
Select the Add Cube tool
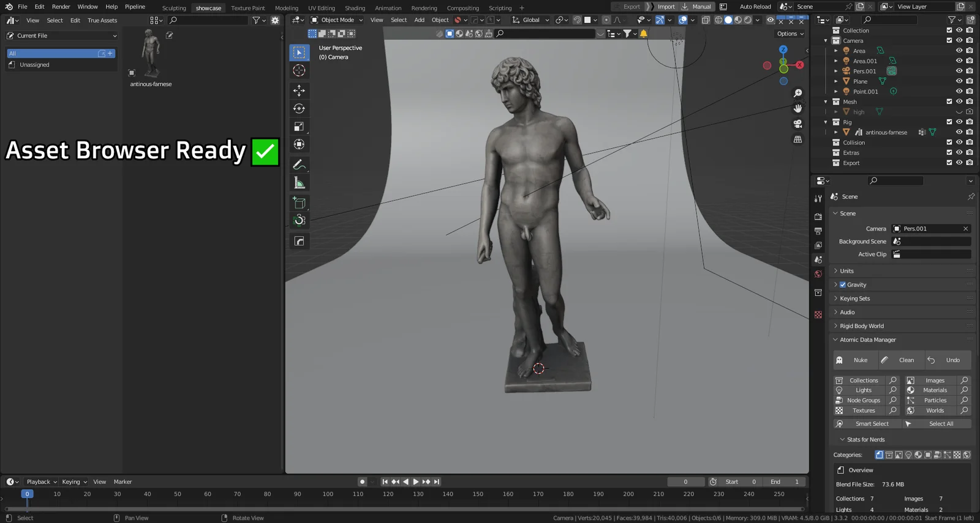click(x=299, y=202)
